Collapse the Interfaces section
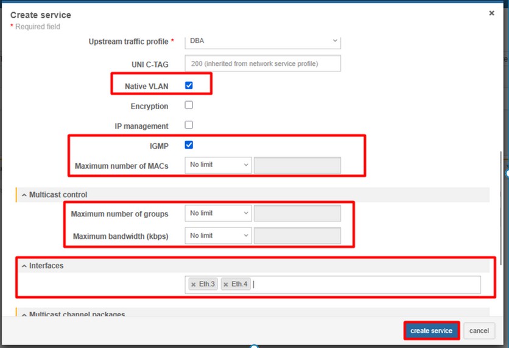Screen dimensions: 509x348 (x=24, y=266)
